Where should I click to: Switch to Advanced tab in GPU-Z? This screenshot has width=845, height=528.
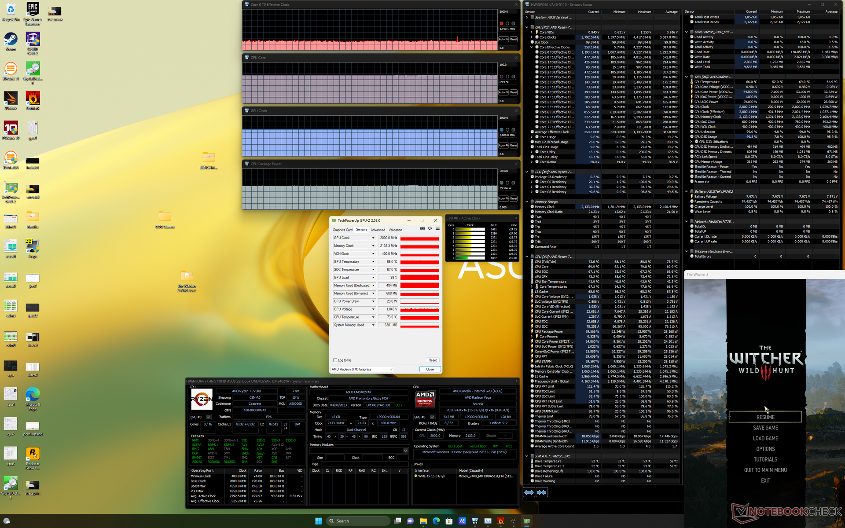click(378, 230)
